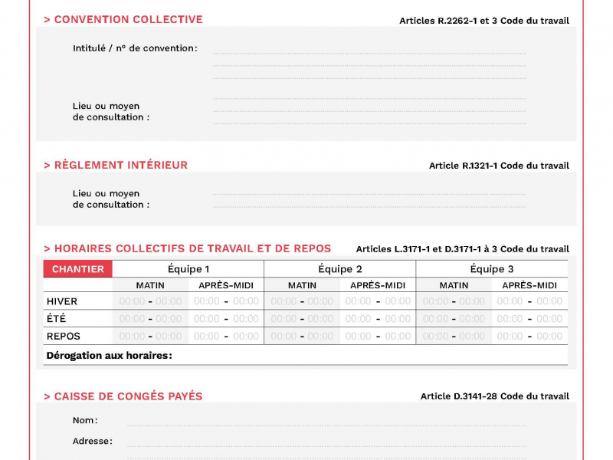The width and height of the screenshot is (613, 460).
Task: Click the Équipe 3 column header
Action: point(492,269)
